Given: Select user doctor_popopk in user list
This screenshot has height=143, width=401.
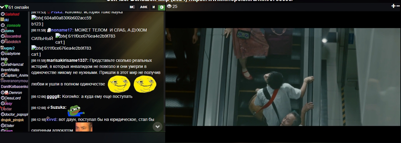Looking at the screenshot, I should [16, 115].
